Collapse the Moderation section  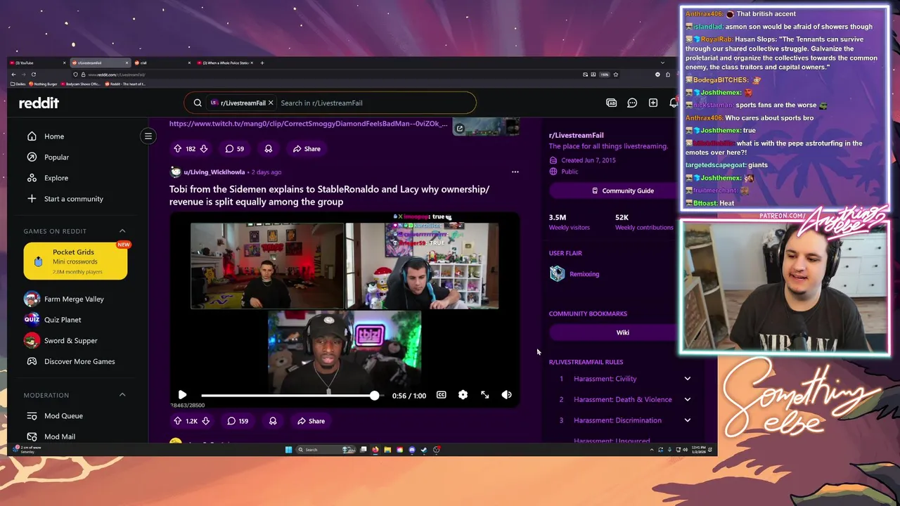(x=122, y=395)
